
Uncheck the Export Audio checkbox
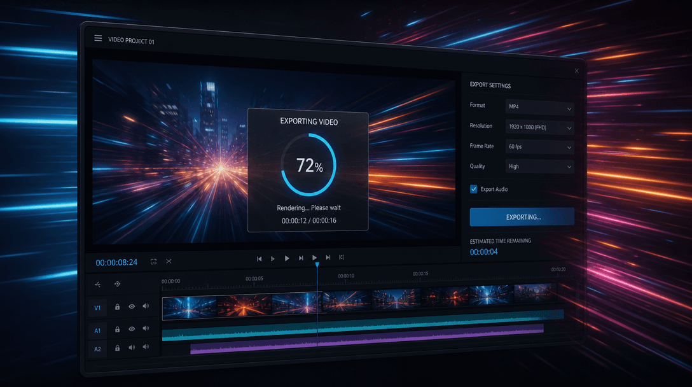pos(474,189)
